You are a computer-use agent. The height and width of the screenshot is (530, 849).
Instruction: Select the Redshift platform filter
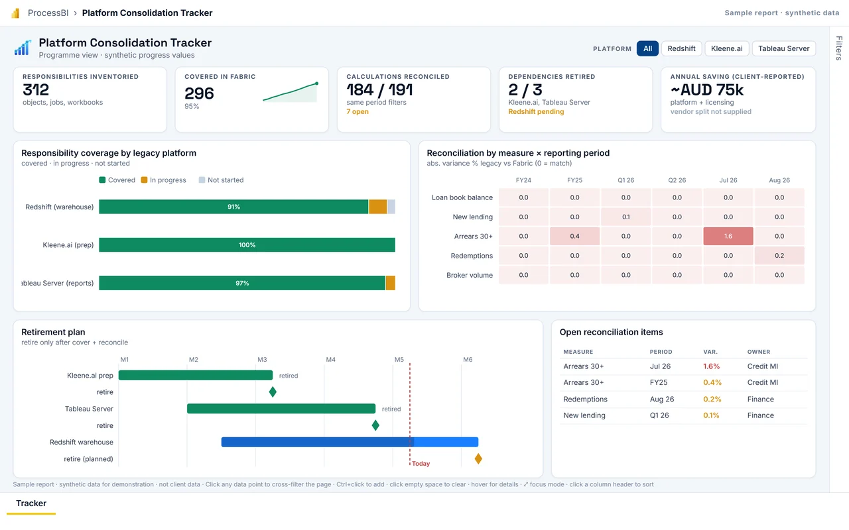(x=681, y=48)
